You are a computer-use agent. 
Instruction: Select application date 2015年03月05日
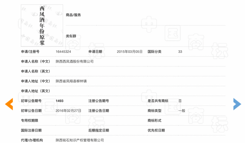130,52
